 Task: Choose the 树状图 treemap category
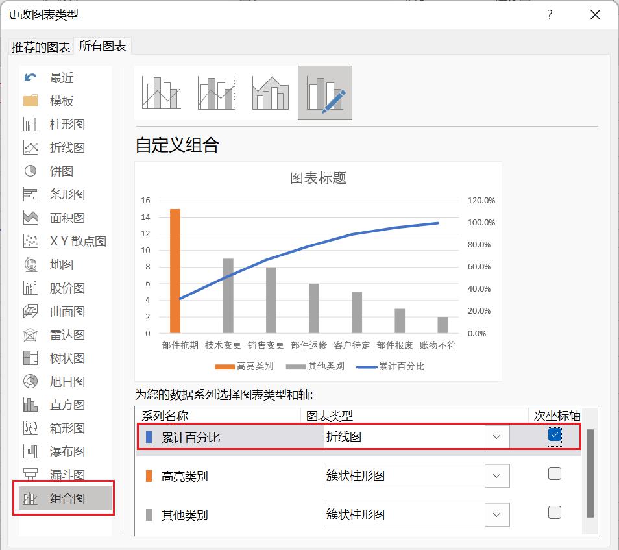pos(65,358)
